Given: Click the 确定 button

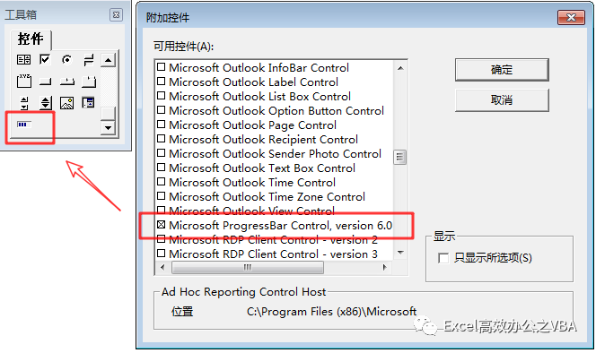Looking at the screenshot, I should (502, 70).
